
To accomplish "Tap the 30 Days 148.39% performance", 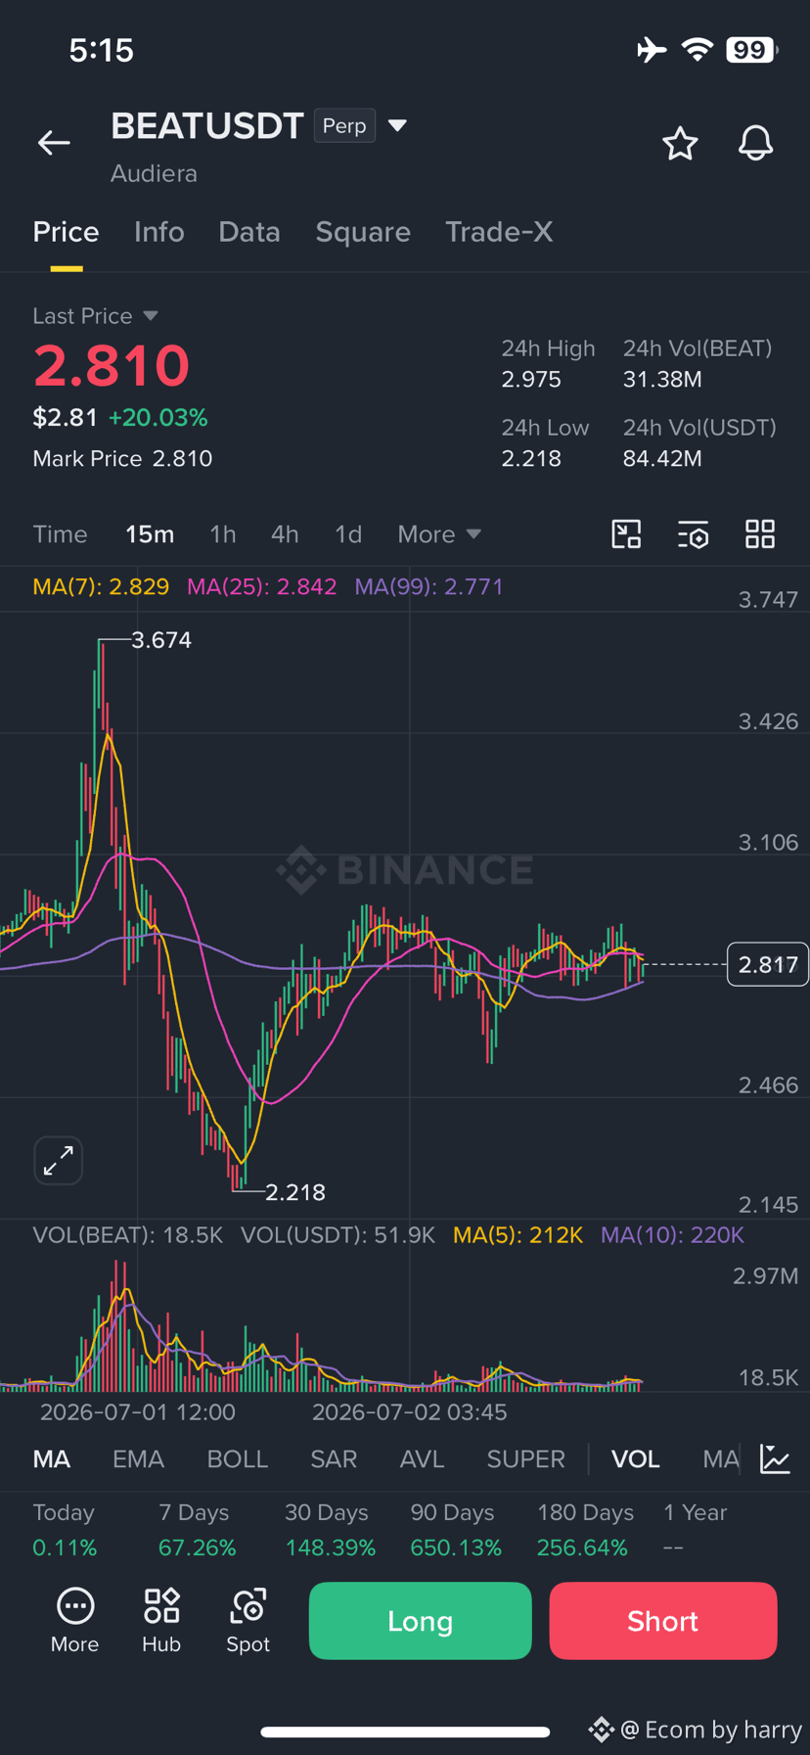I will pyautogui.click(x=330, y=1530).
